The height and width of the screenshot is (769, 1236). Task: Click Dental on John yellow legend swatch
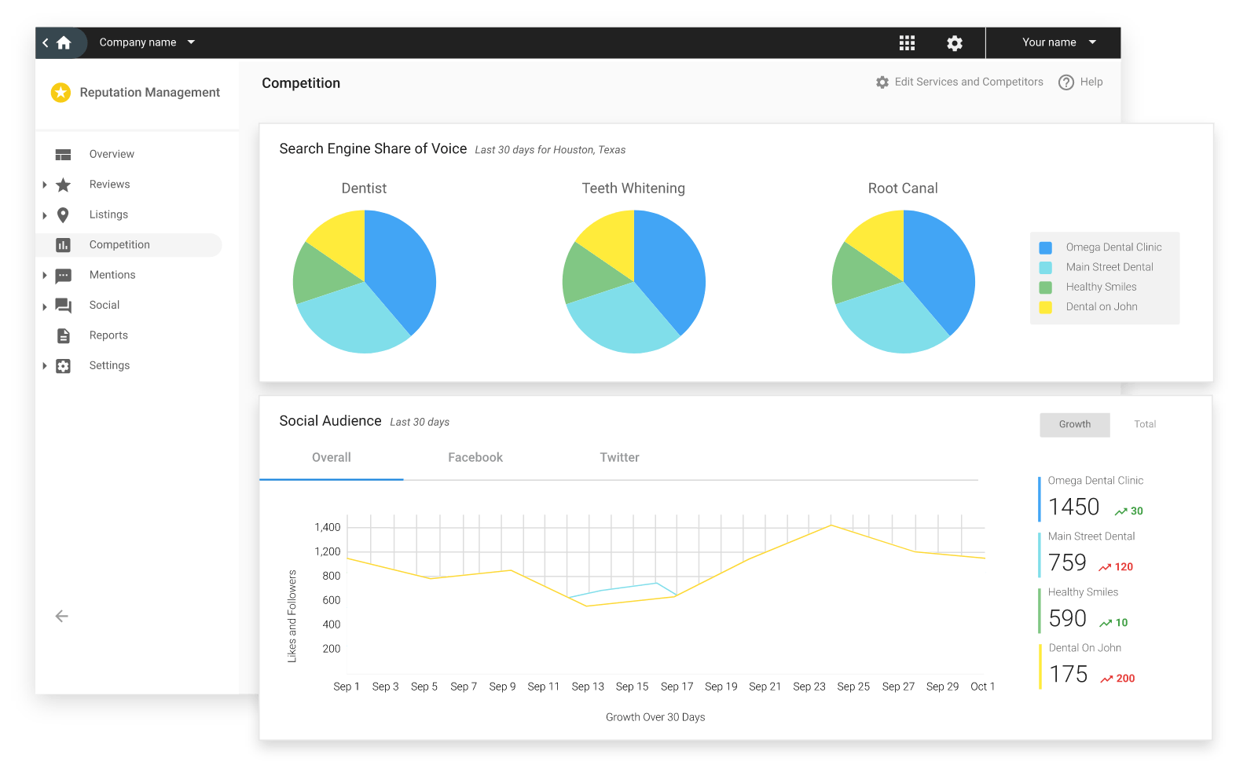1046,308
